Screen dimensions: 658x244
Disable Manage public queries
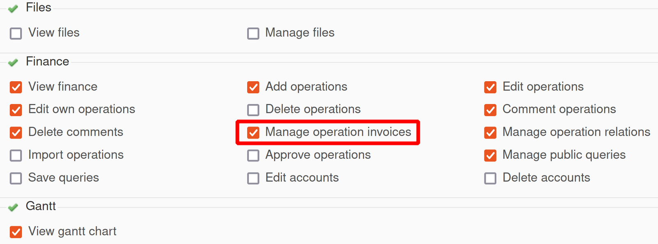(x=490, y=155)
